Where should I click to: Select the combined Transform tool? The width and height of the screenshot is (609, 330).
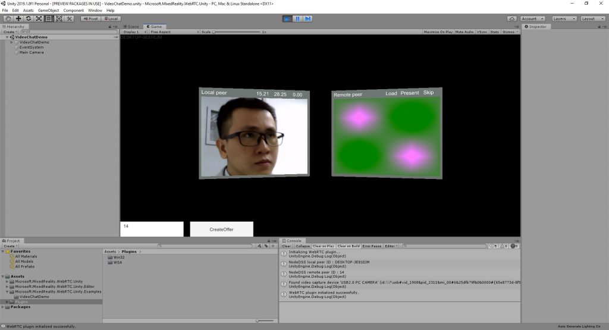(x=59, y=18)
